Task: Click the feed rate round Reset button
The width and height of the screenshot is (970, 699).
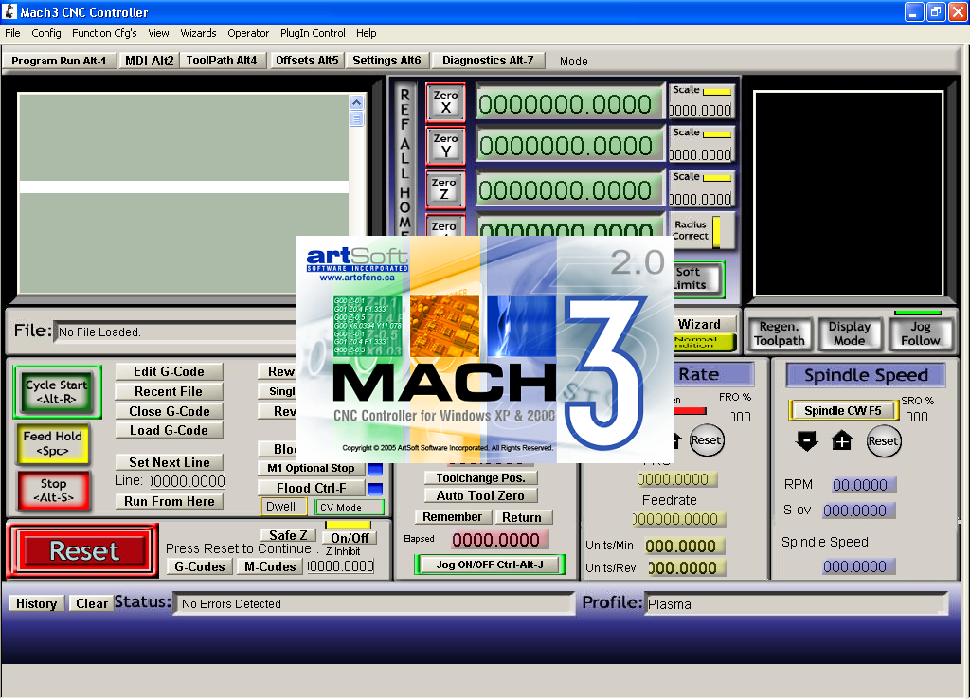Action: tap(706, 440)
